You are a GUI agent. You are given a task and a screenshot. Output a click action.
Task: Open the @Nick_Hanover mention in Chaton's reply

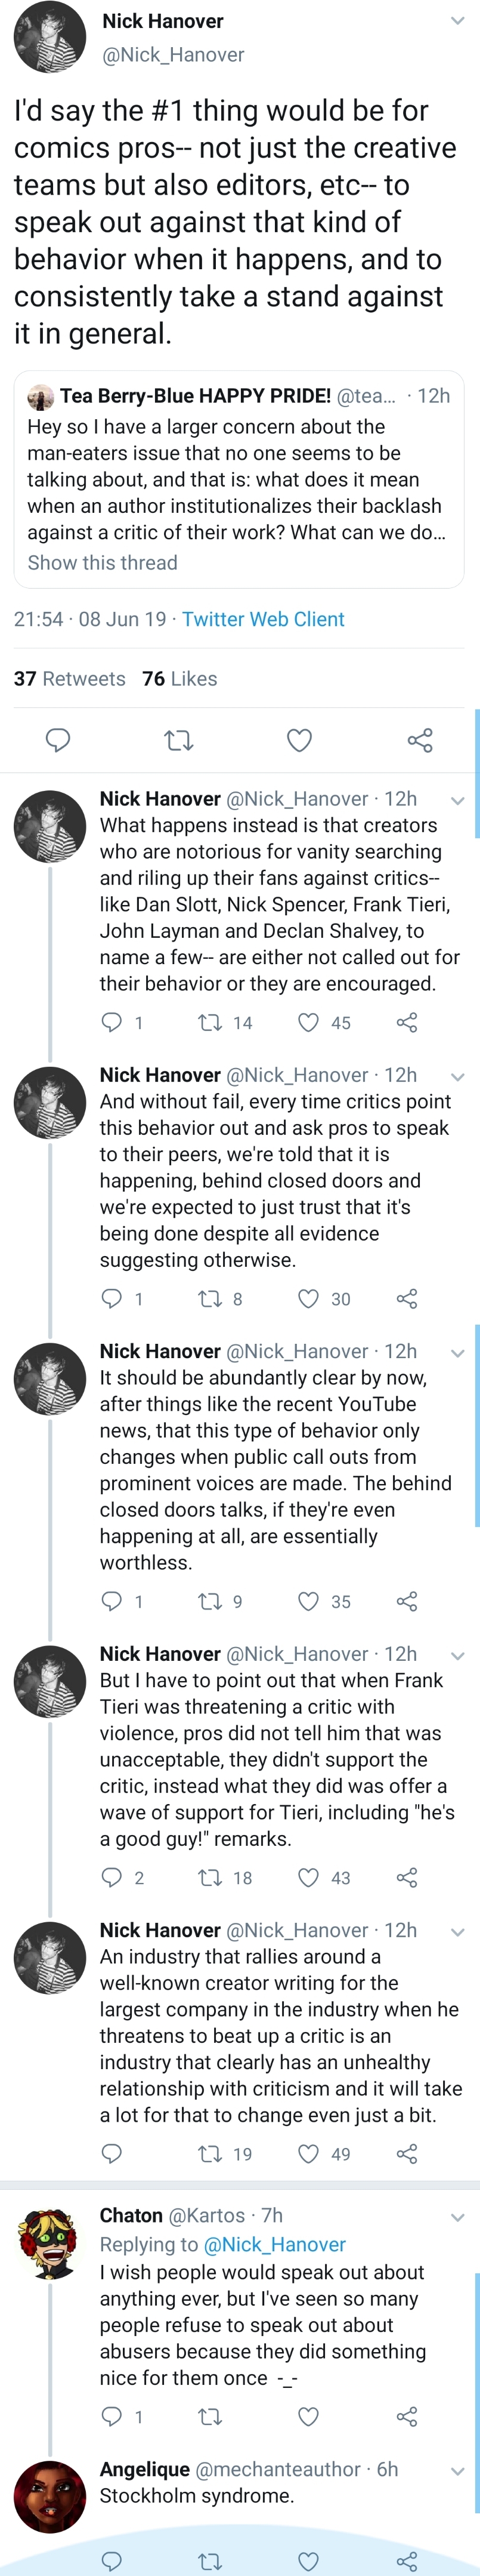point(274,2244)
